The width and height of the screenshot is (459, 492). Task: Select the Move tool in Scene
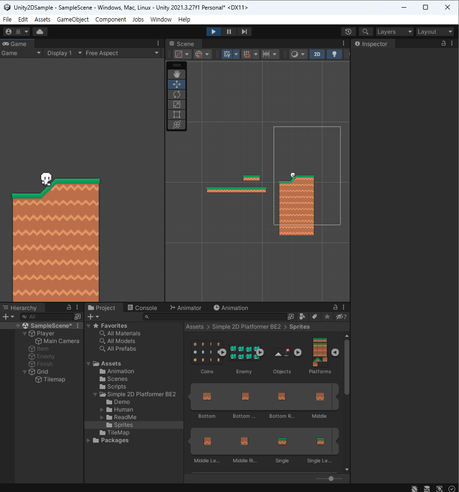coord(177,84)
